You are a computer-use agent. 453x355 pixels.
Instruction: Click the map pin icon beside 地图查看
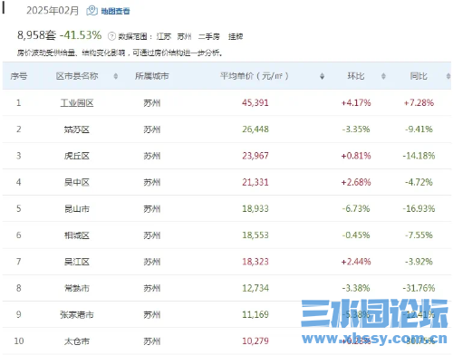[x=92, y=11]
